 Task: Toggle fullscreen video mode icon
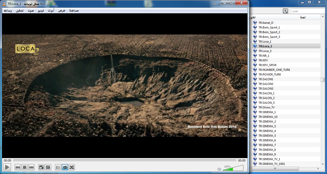point(41,167)
